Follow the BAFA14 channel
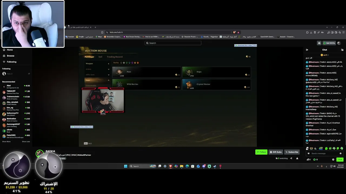Image resolution: width=346 pixels, height=194 pixels. click(x=261, y=152)
